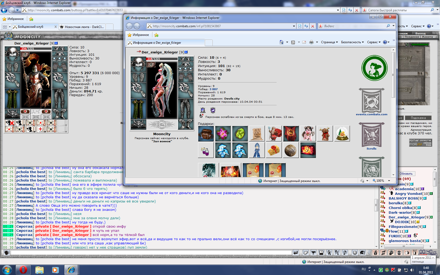440x275 pixels.
Task: Click the chat message input field
Action: coord(151,252)
